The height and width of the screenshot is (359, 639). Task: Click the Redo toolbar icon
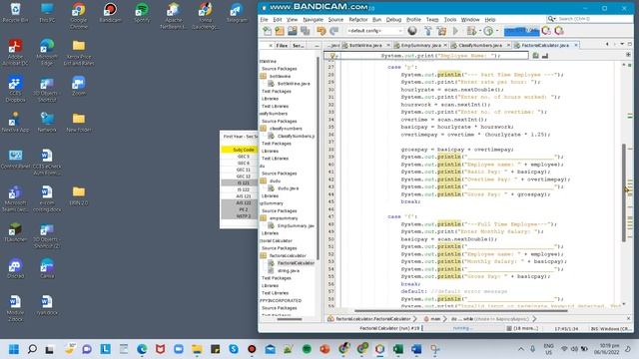[334, 31]
